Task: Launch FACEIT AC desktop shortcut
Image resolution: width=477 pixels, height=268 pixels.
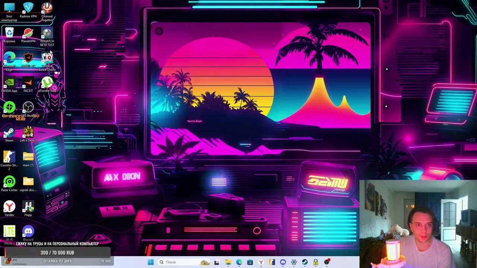Action: (28, 60)
